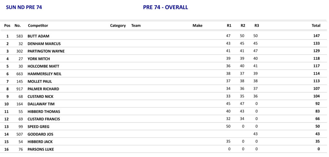Select competitor DALLAWAY TIM
The width and height of the screenshot is (329, 157).
41,104
